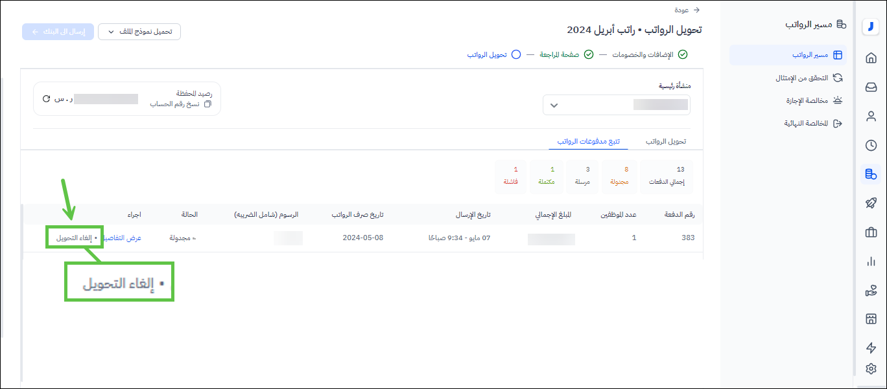Viewport: 887px width, 389px height.
Task: Open the briefcase icon in the sidebar
Action: (871, 232)
